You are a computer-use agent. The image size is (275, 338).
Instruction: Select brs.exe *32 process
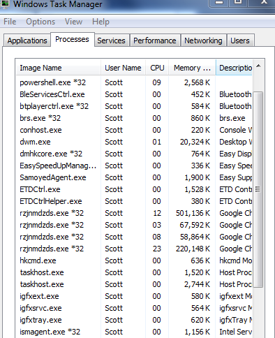tap(134, 118)
